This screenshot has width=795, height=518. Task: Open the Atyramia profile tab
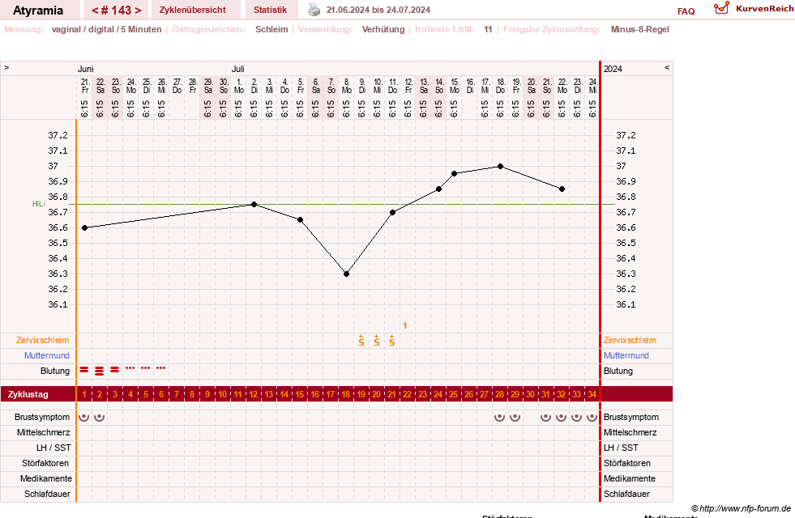[38, 11]
